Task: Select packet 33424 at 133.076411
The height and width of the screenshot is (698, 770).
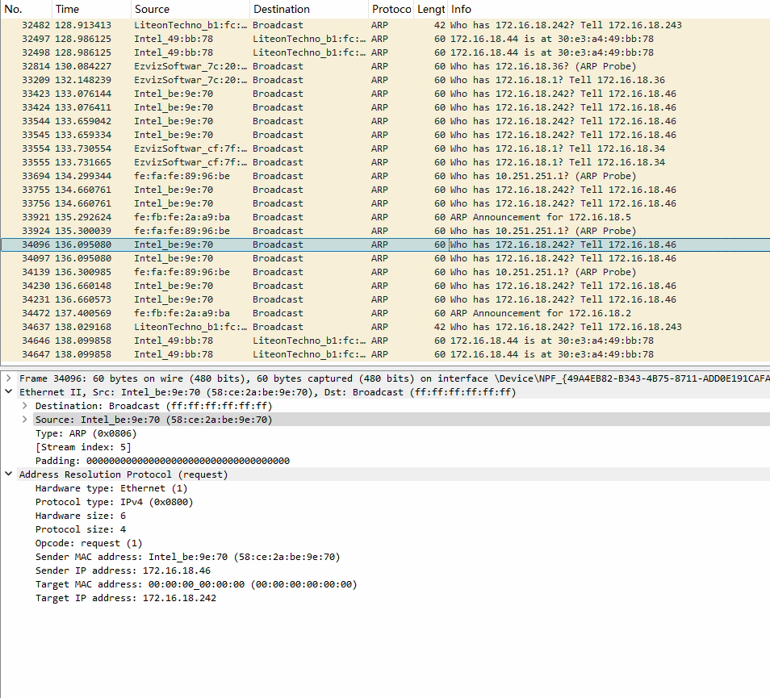Action: click(385, 107)
